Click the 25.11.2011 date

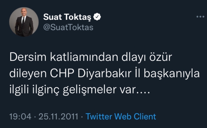pos(59,116)
